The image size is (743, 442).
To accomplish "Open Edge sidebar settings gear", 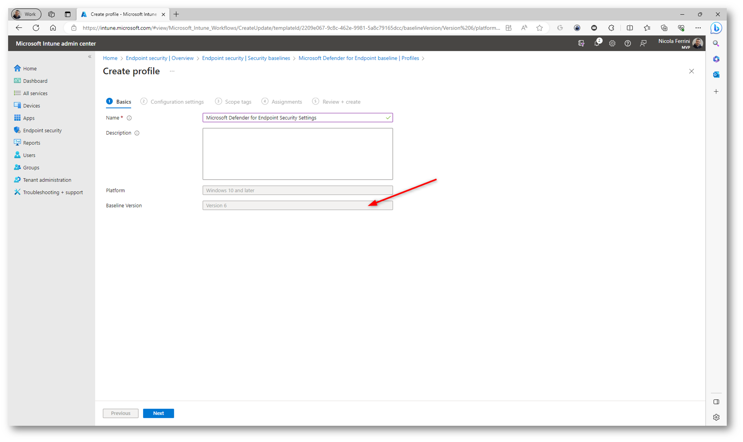I will point(716,417).
